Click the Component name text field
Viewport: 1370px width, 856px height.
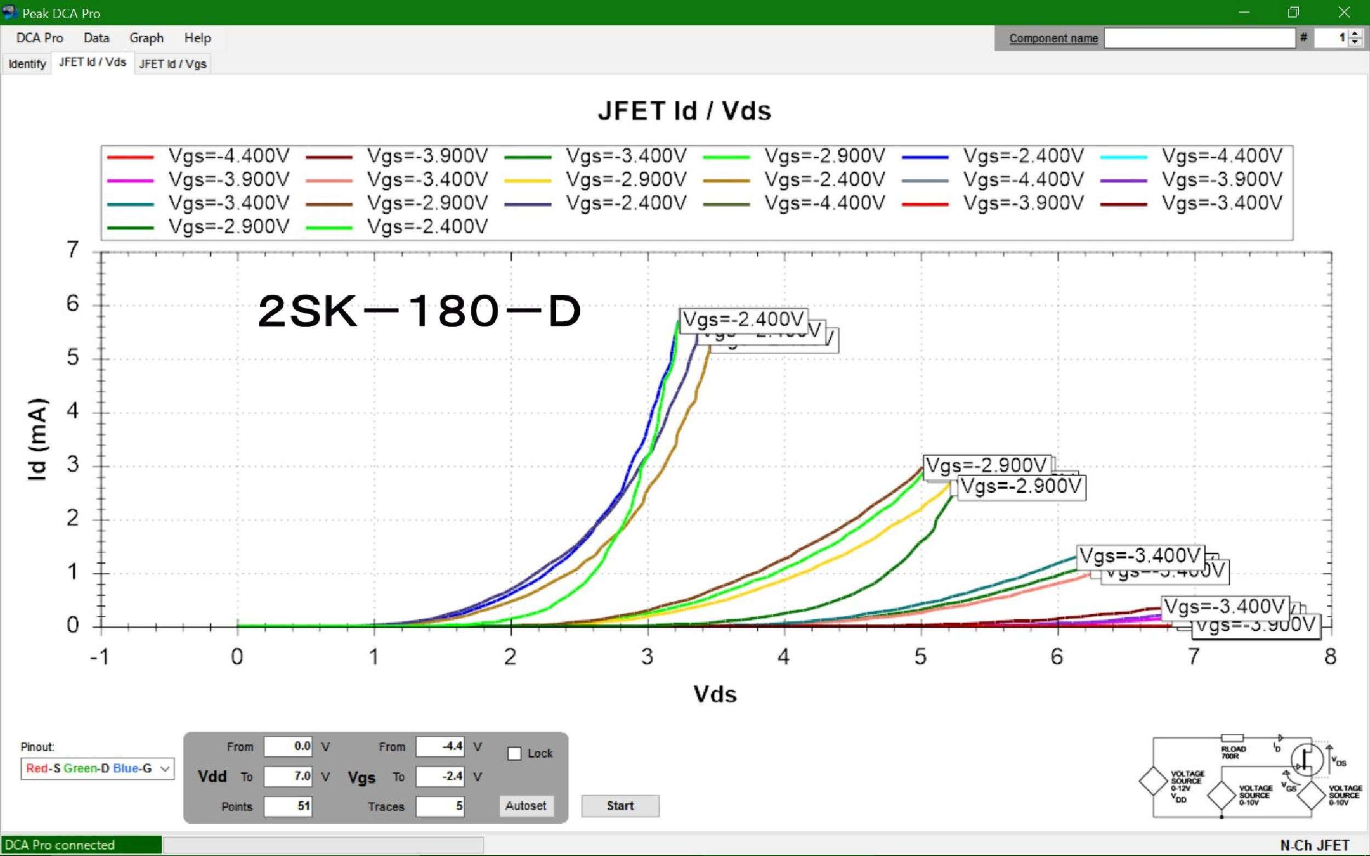1199,38
